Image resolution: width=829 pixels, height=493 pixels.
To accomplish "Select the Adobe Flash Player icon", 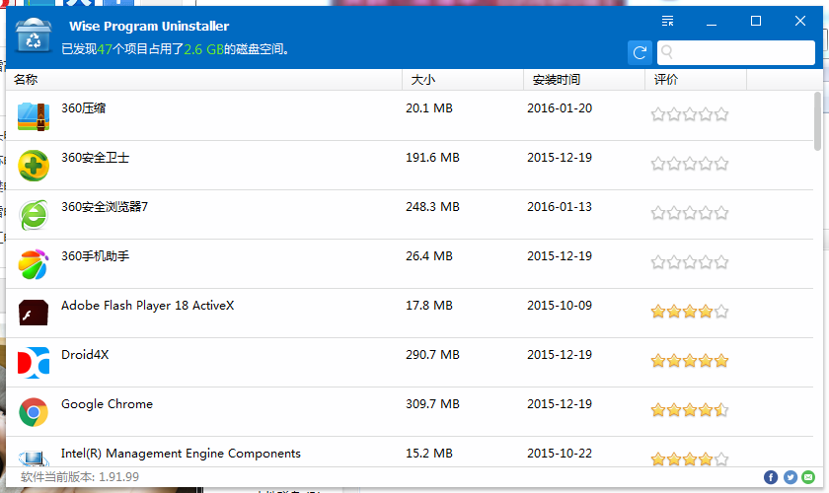I will pos(34,313).
